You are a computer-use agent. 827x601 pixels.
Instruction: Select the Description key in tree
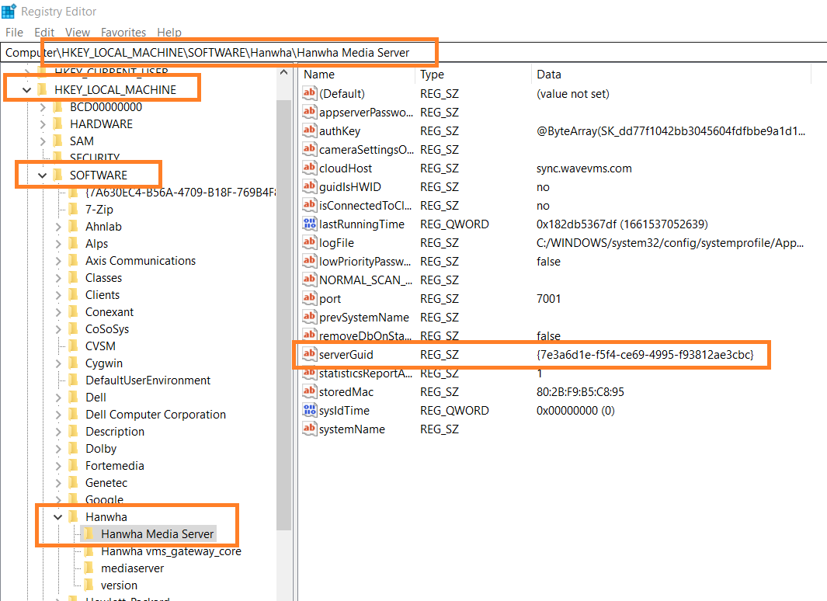pos(114,431)
